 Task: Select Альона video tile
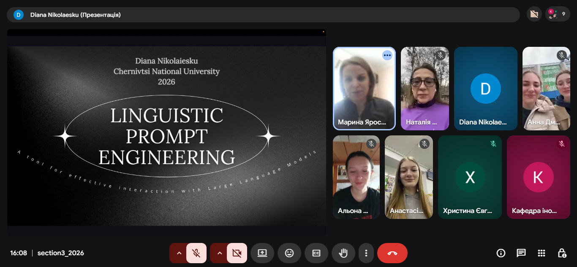[356, 177]
